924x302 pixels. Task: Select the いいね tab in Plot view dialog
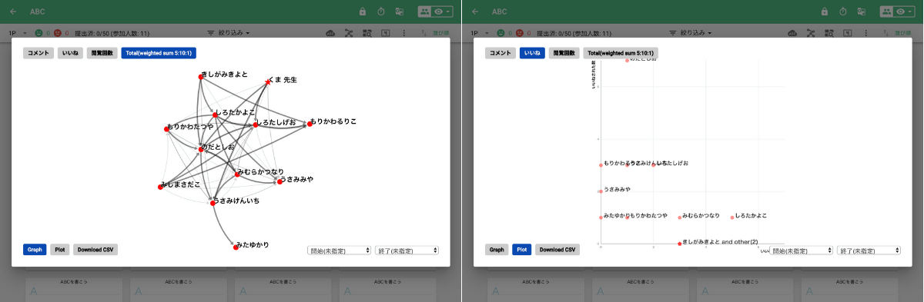pos(532,53)
